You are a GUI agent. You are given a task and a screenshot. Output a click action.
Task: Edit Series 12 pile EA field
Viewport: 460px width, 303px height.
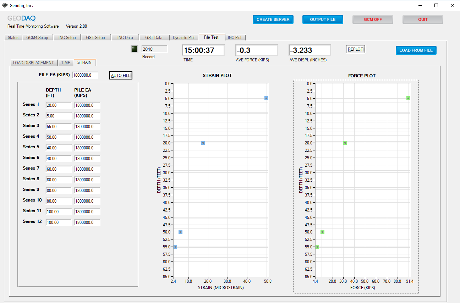87,222
